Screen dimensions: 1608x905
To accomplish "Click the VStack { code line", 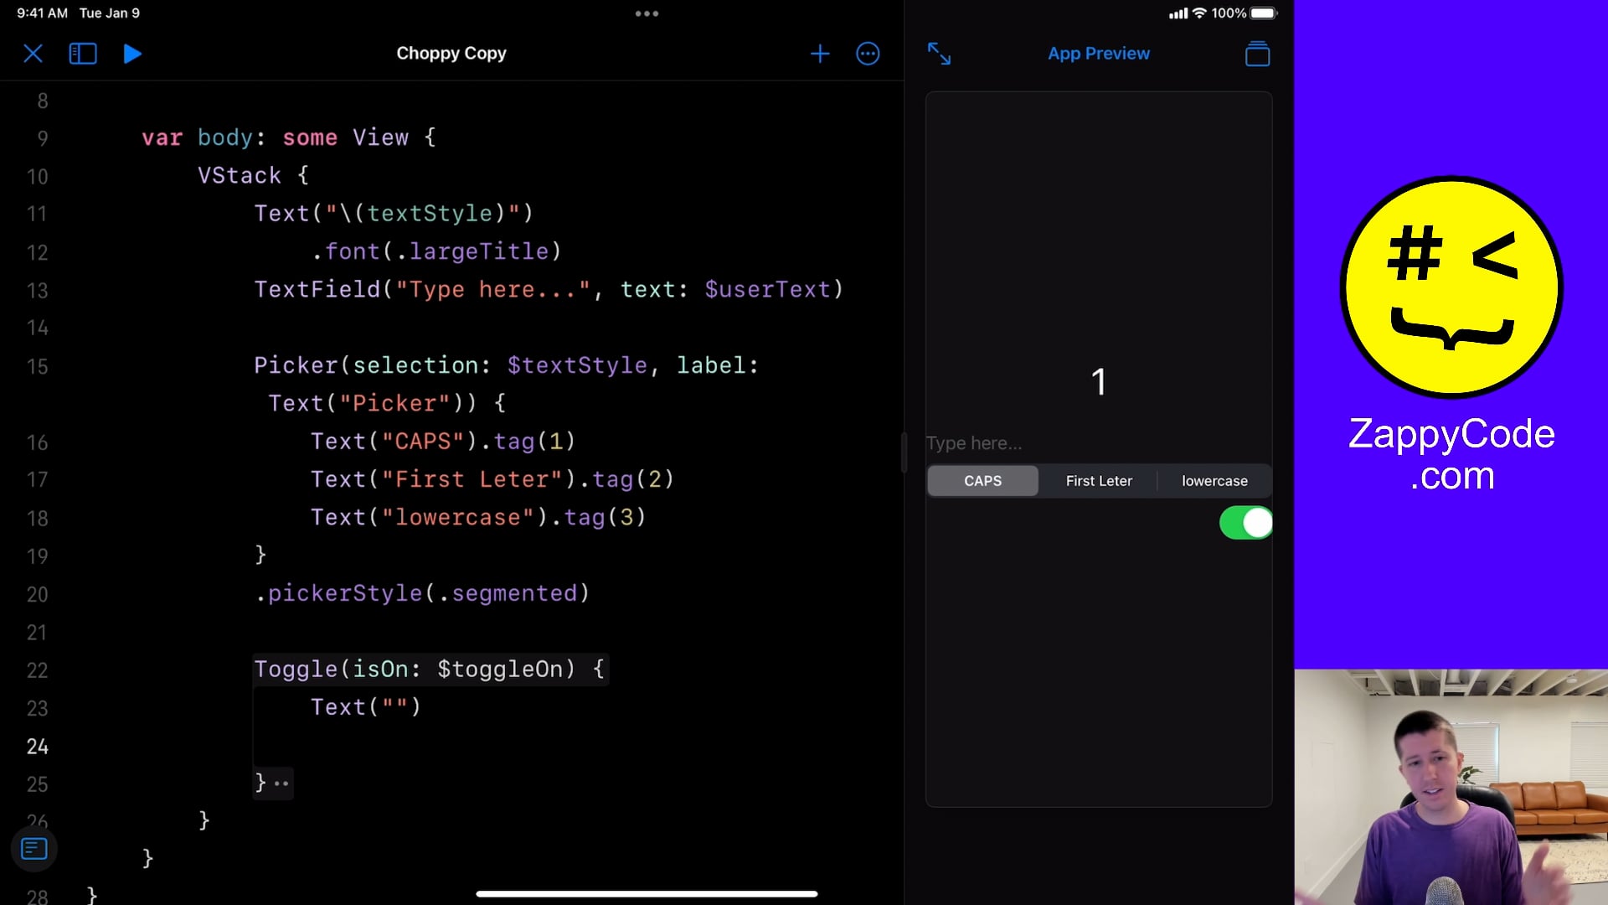I will (x=254, y=176).
